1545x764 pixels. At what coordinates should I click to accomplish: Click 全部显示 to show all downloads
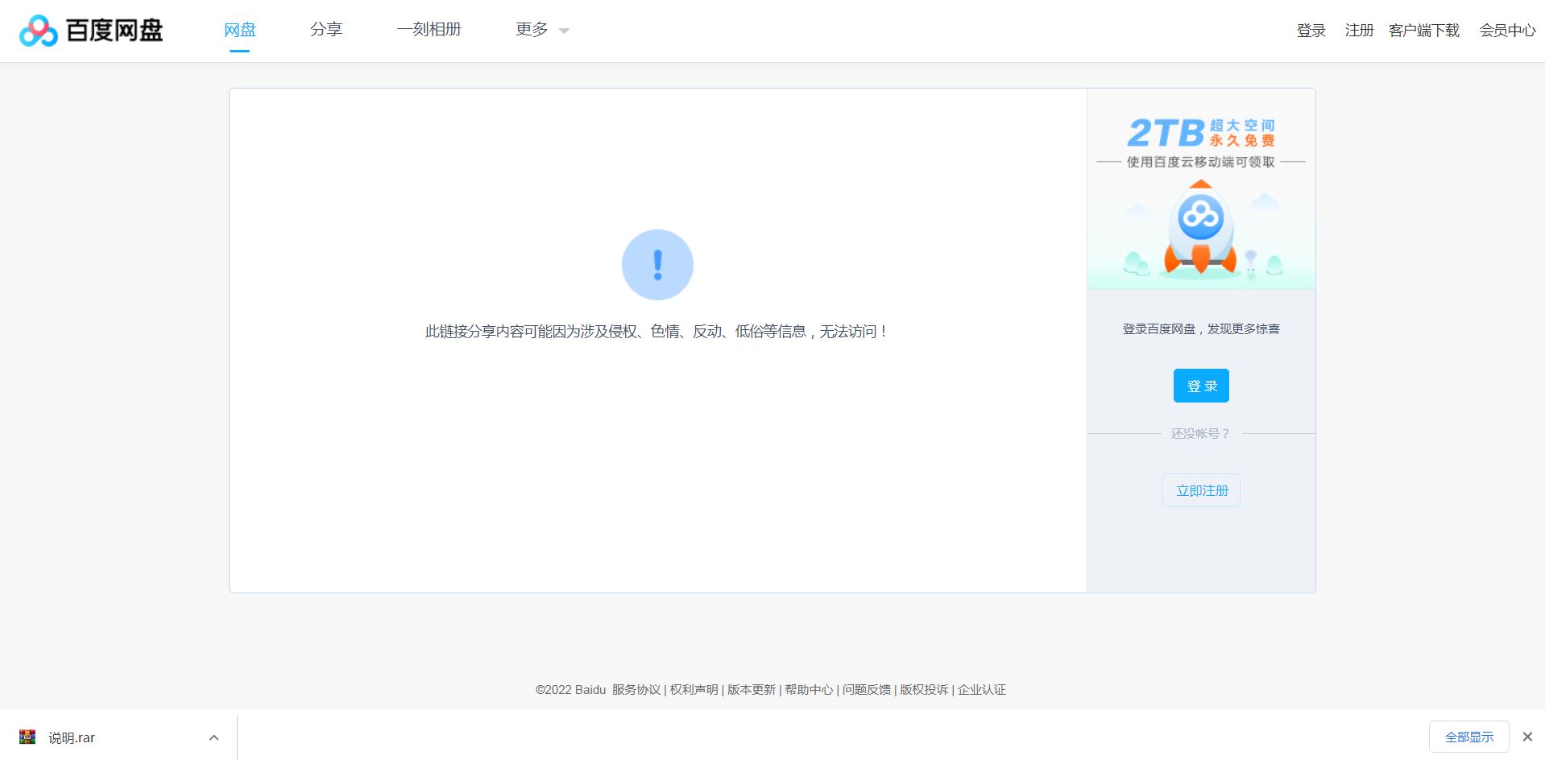[x=1468, y=737]
